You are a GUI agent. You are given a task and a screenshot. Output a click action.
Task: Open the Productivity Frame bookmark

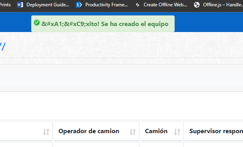(x=102, y=5)
